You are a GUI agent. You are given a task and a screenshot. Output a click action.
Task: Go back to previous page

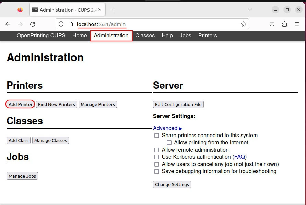pyautogui.click(x=8, y=24)
